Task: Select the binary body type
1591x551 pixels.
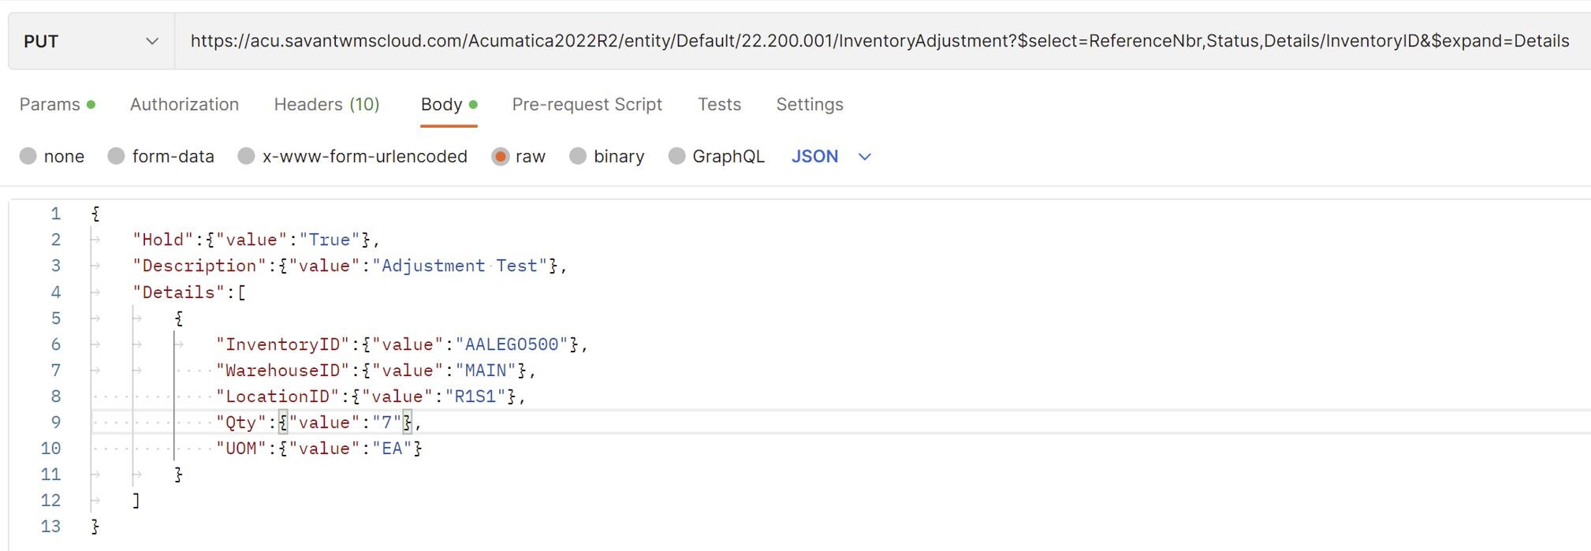Action: [606, 156]
